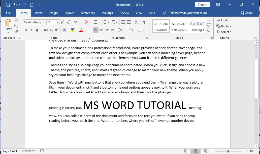Create a new blank document from Quick Access
The height and width of the screenshot is (154, 260).
(x=31, y=5)
